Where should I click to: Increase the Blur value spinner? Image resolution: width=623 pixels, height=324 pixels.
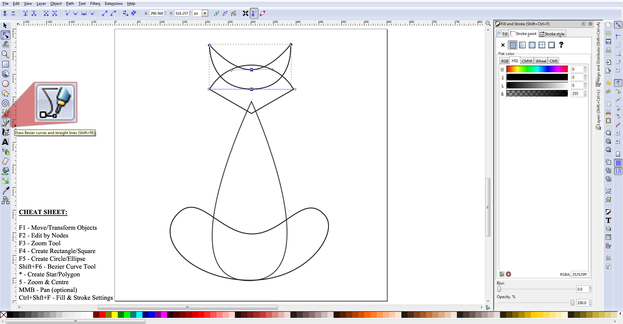591,287
